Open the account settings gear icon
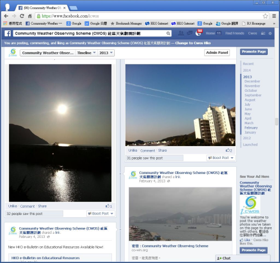The height and width of the screenshot is (263, 280). tap(270, 34)
